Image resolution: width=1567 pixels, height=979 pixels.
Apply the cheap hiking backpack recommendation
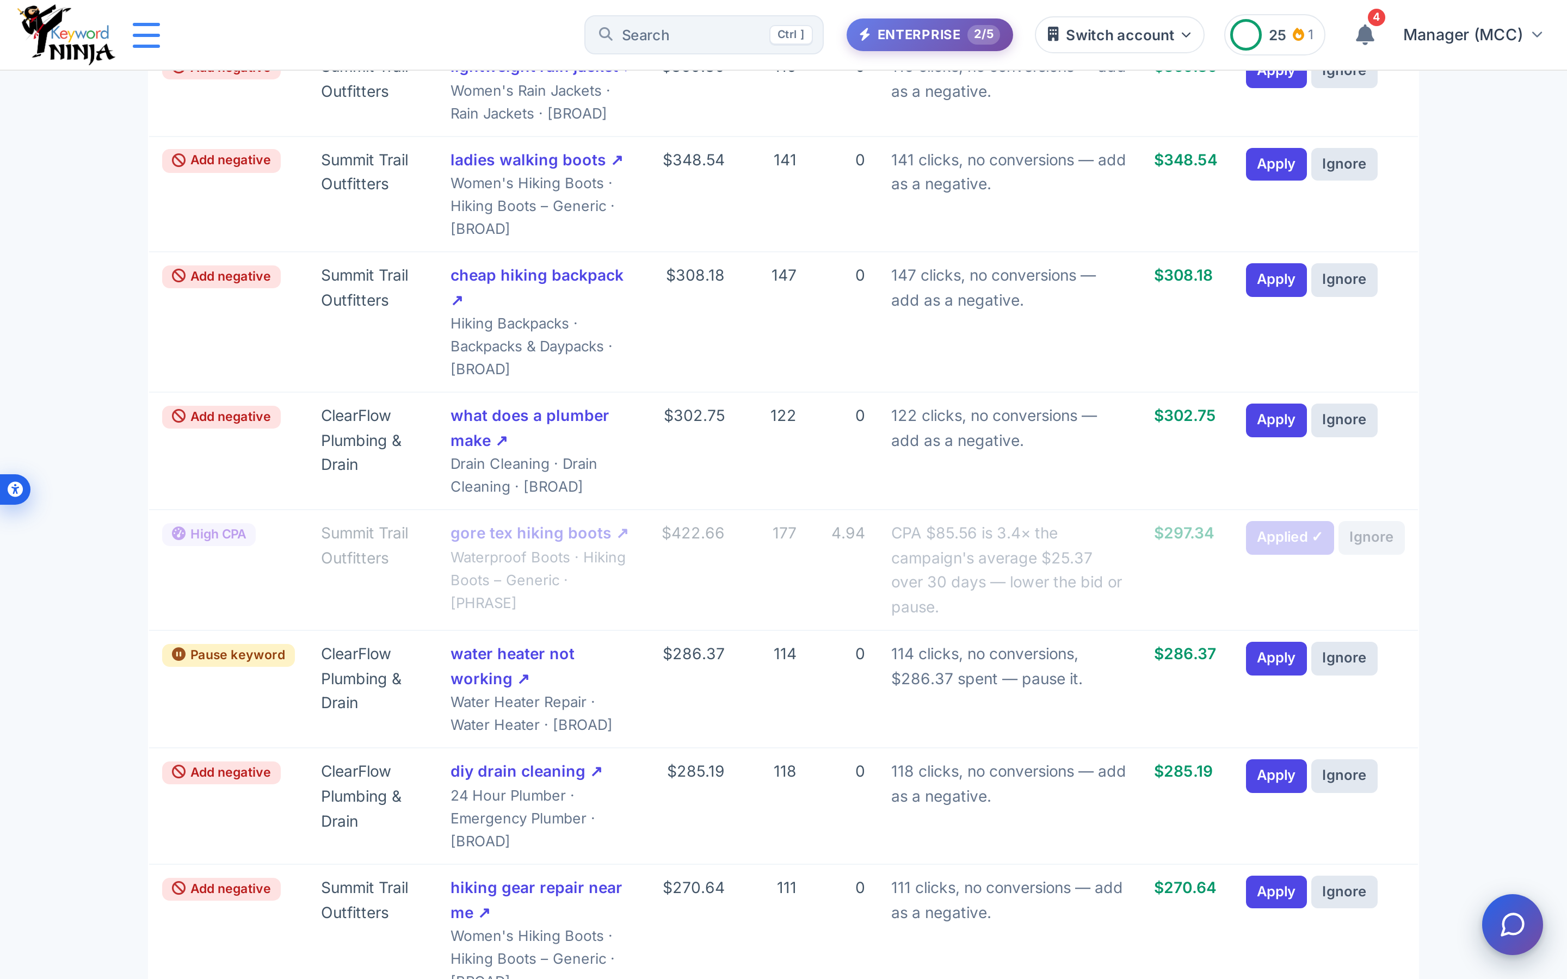[1275, 280]
